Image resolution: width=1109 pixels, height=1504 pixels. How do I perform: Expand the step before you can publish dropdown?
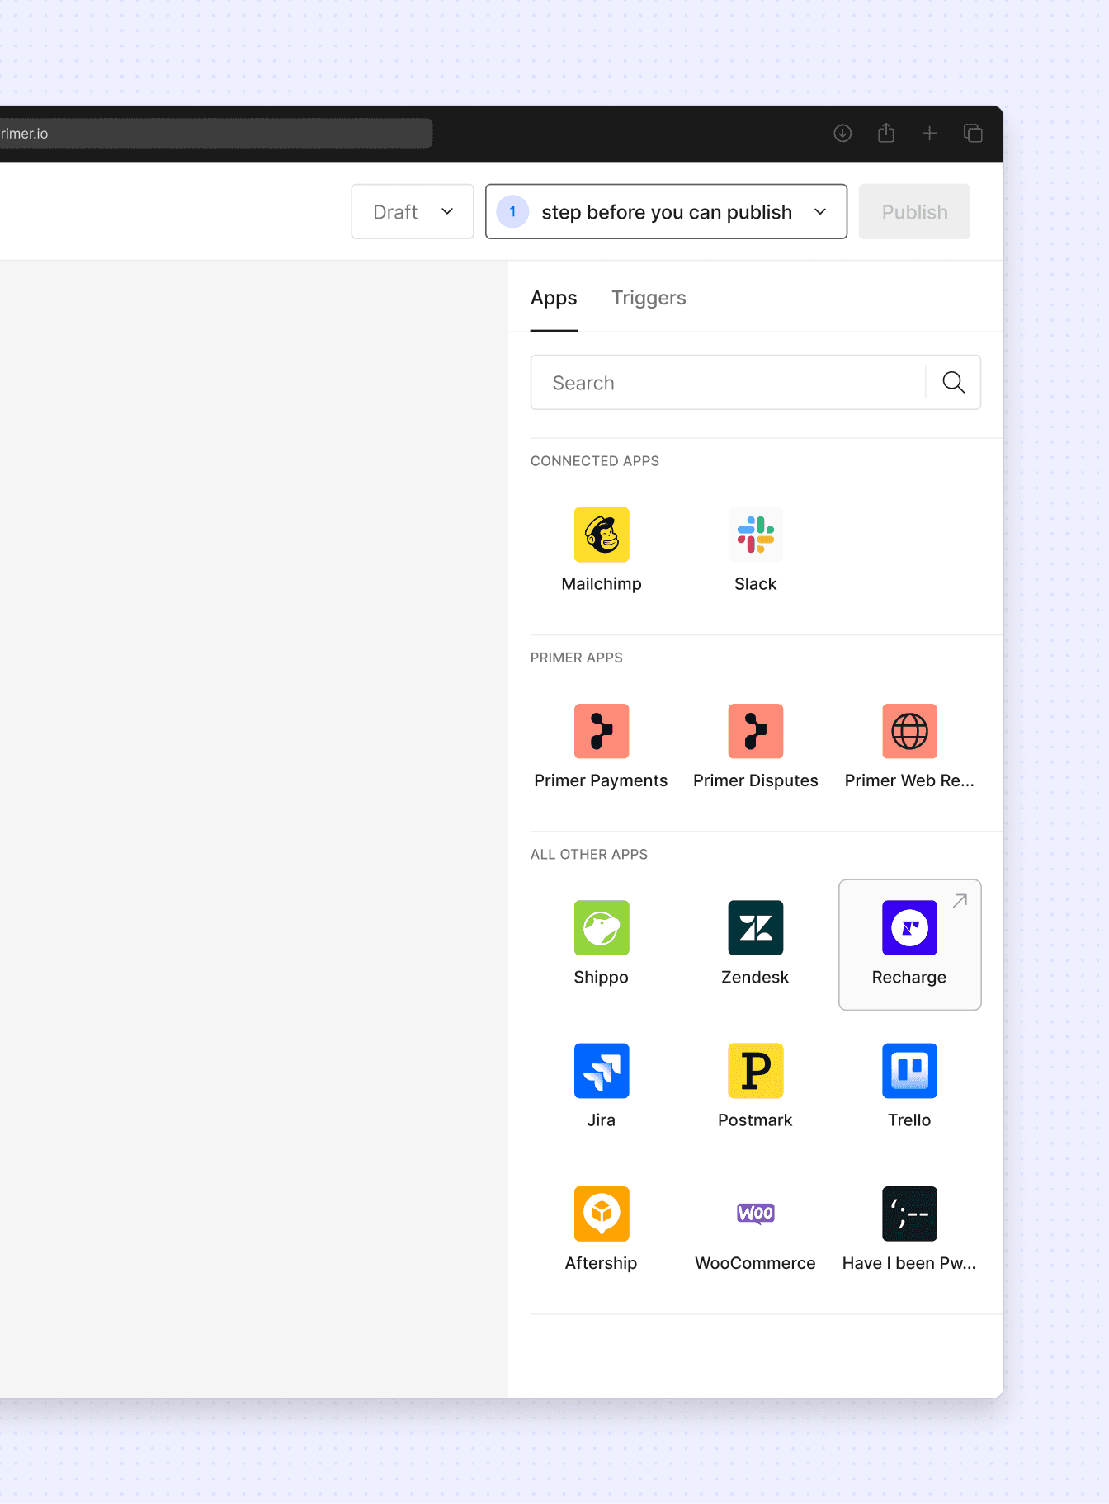coord(666,212)
